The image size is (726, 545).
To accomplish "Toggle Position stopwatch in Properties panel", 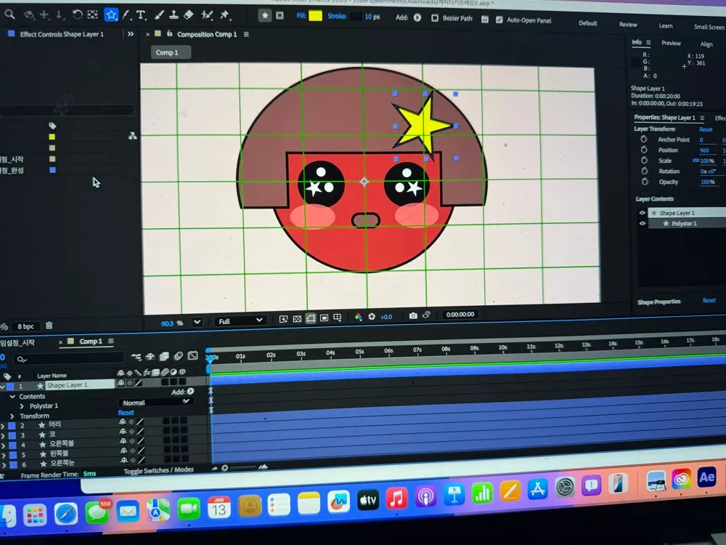I will click(643, 150).
